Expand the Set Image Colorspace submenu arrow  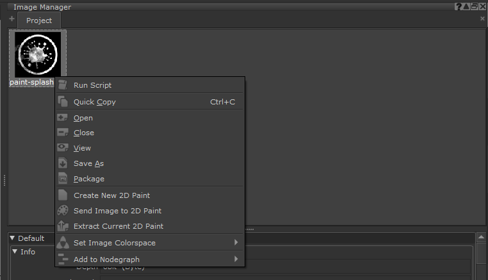coord(236,243)
